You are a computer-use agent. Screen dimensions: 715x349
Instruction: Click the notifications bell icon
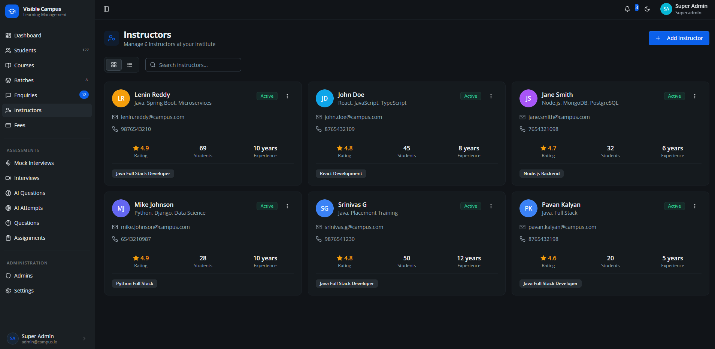click(627, 9)
